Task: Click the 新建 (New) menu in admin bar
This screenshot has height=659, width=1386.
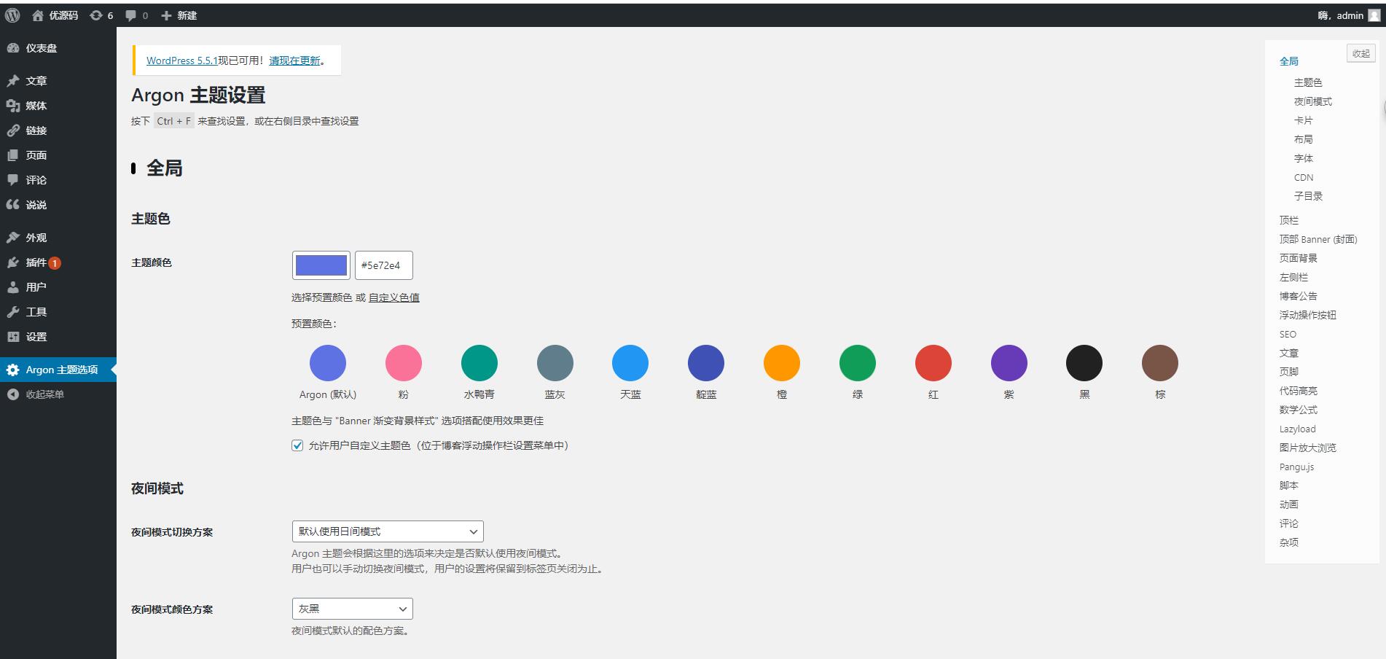Action: (179, 15)
